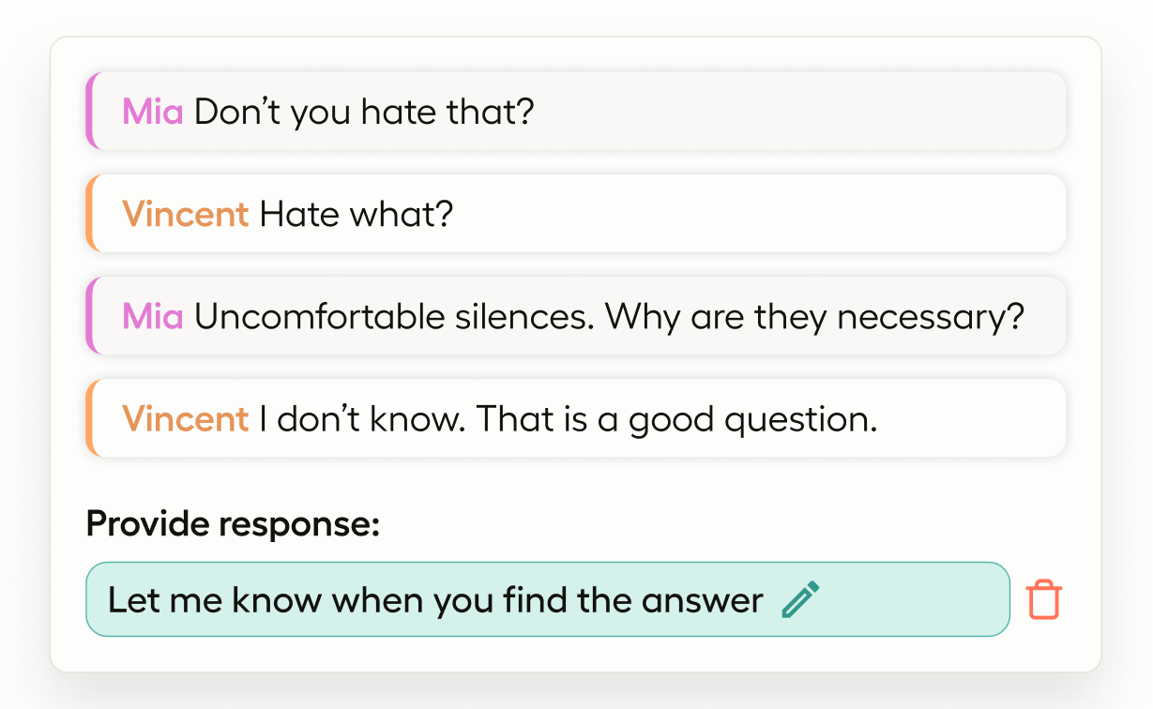Viewport: 1153px width, 709px height.
Task: Click orange accent bar on "Hate what?" message
Action: point(90,214)
